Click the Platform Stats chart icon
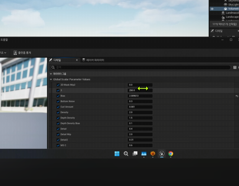 (x=15, y=53)
